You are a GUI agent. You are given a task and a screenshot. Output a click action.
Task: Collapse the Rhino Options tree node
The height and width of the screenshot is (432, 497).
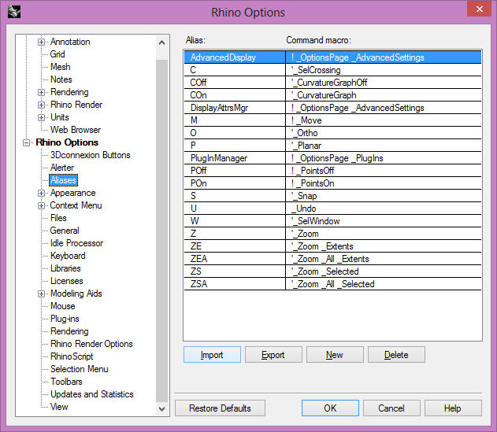click(x=28, y=142)
